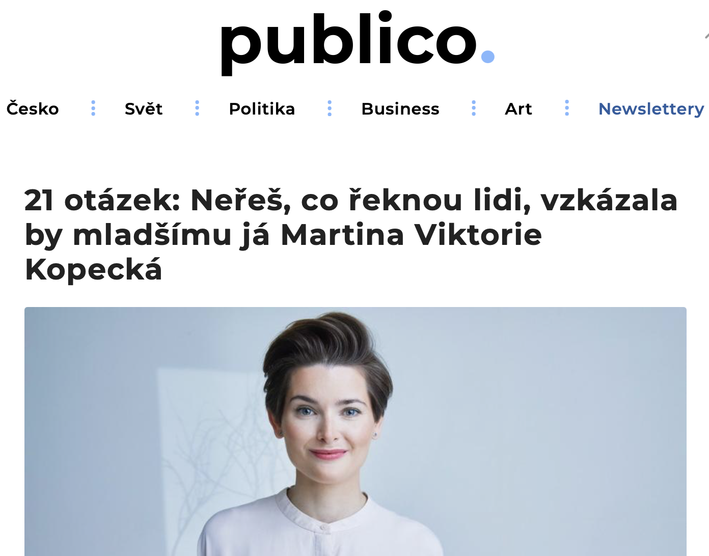Open the article's portrait photo
Screen dimensions: 709x556
[x=356, y=431]
